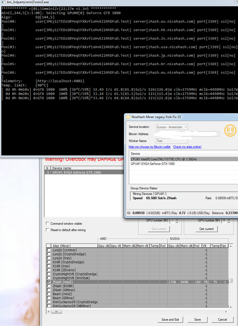This screenshot has width=238, height=326.
Task: Check the Lyra2z (CryptoDredge) checkbox
Action: click(x=49, y=254)
